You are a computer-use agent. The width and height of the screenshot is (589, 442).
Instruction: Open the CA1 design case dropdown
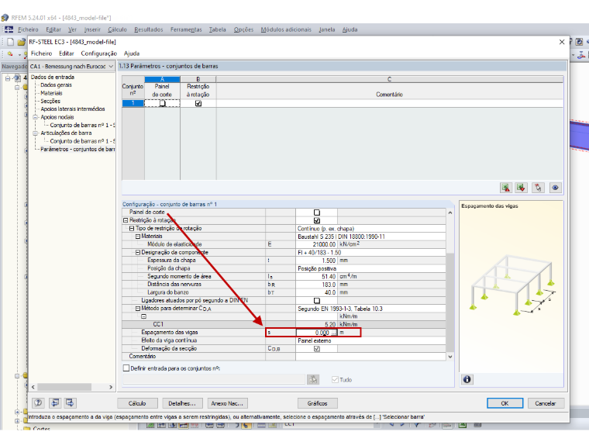(111, 66)
